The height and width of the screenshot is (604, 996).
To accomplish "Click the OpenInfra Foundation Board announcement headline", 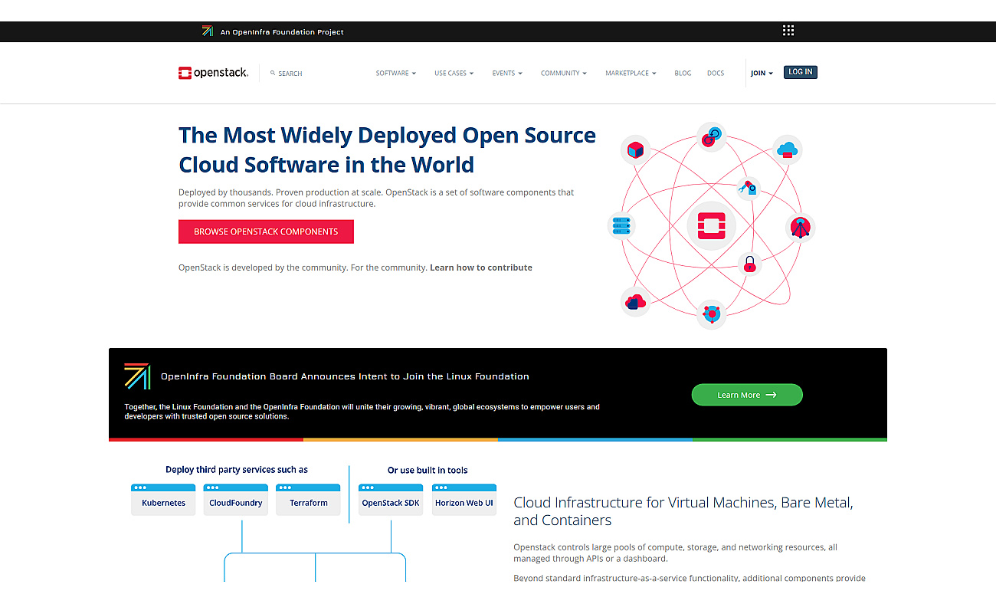I will tap(345, 376).
